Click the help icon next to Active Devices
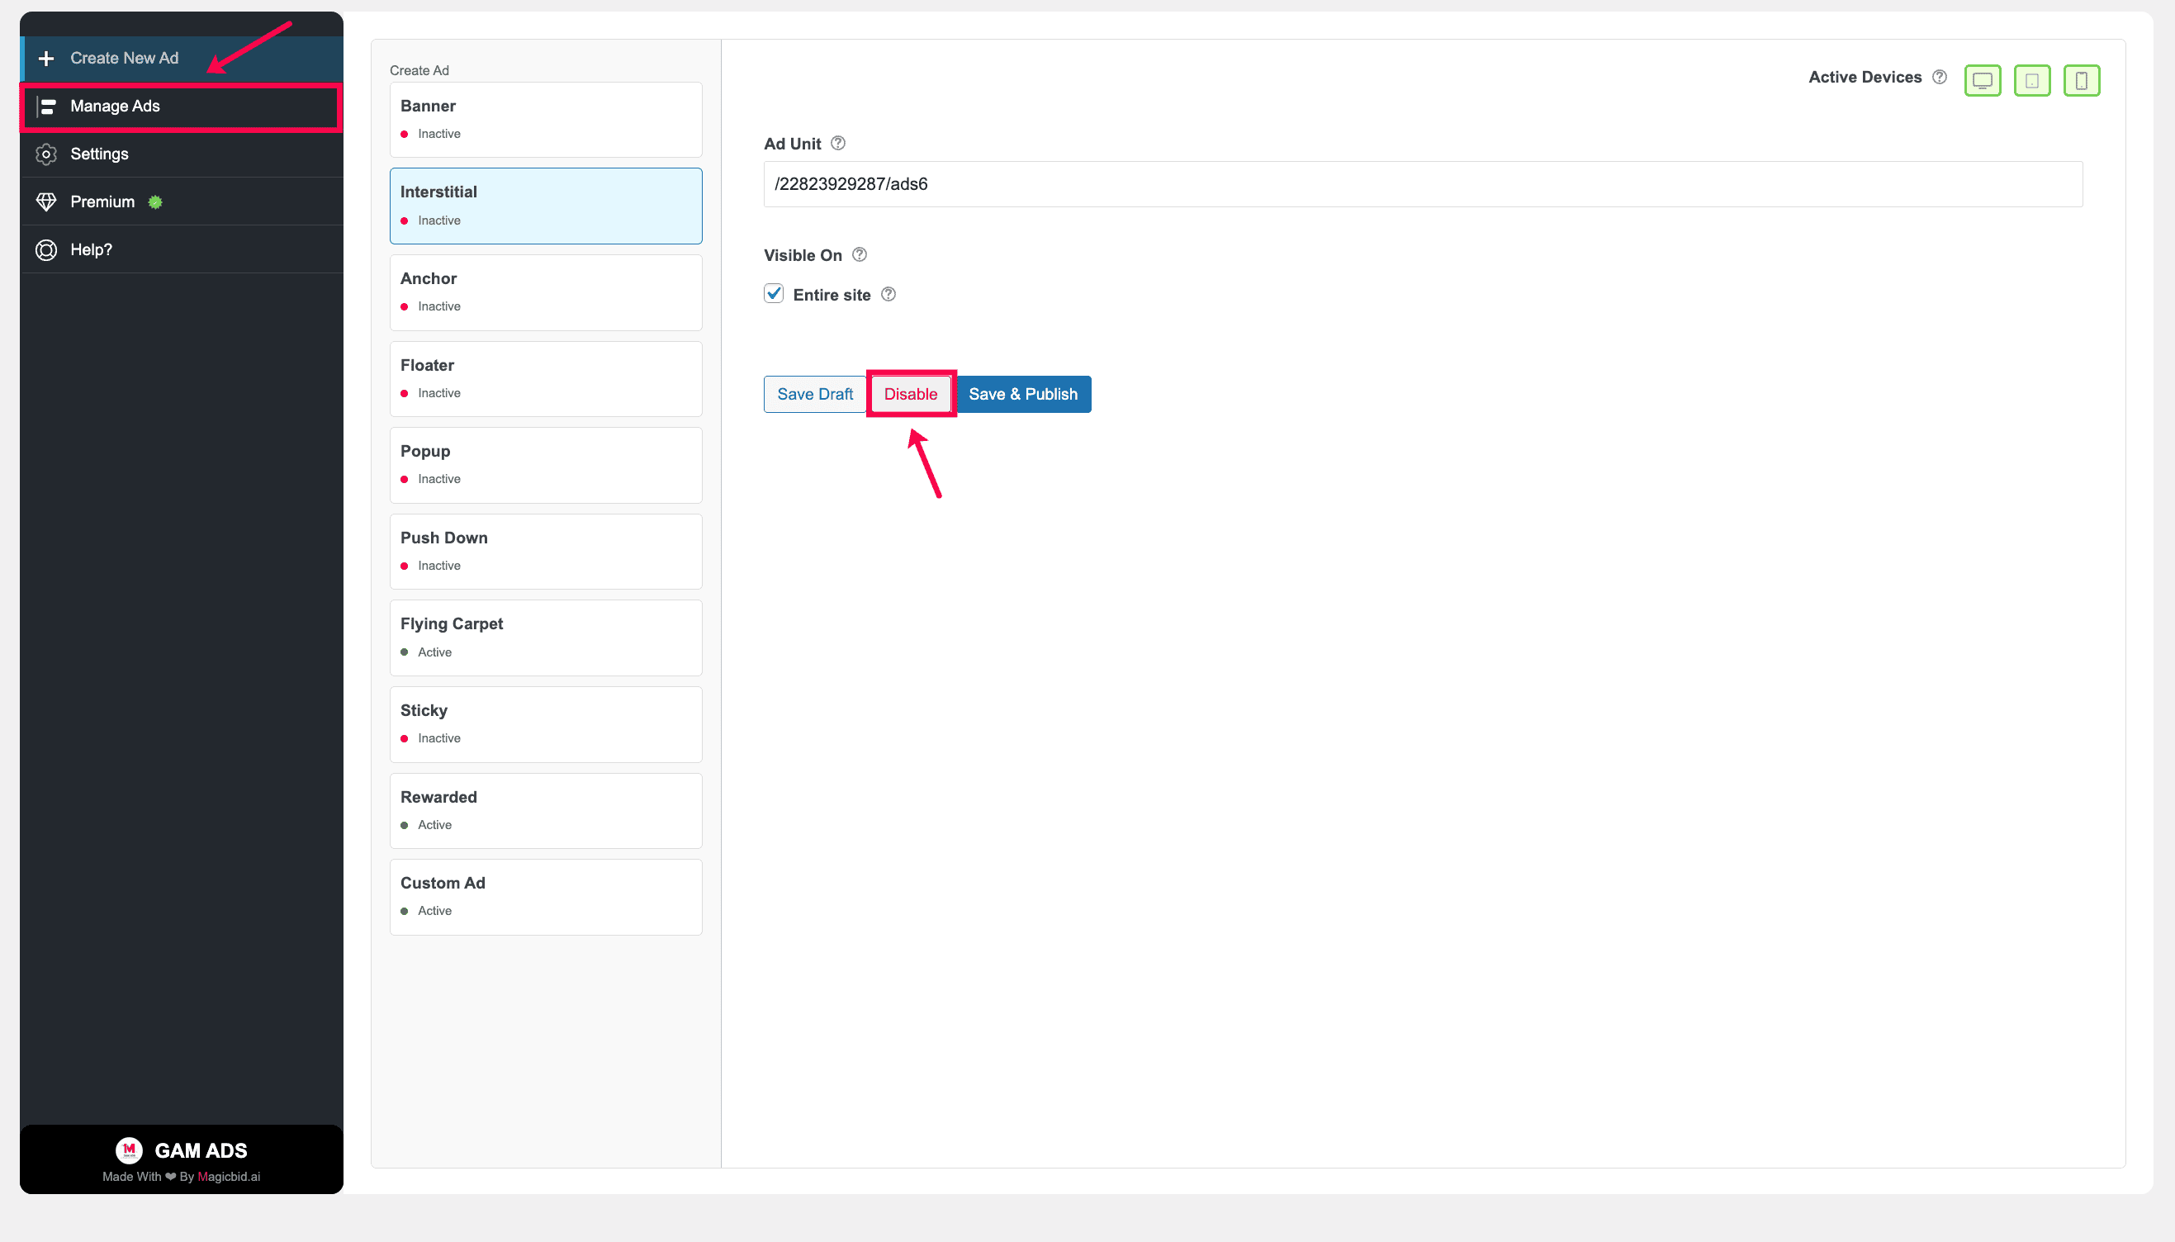Image resolution: width=2175 pixels, height=1242 pixels. (1939, 77)
